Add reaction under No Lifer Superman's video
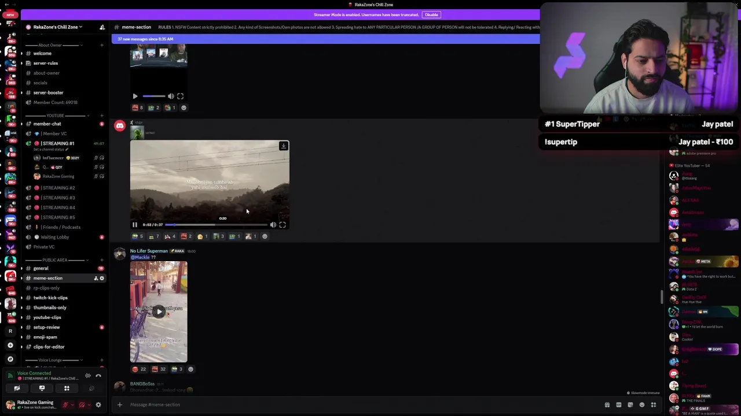The width and height of the screenshot is (741, 416). coord(190,369)
